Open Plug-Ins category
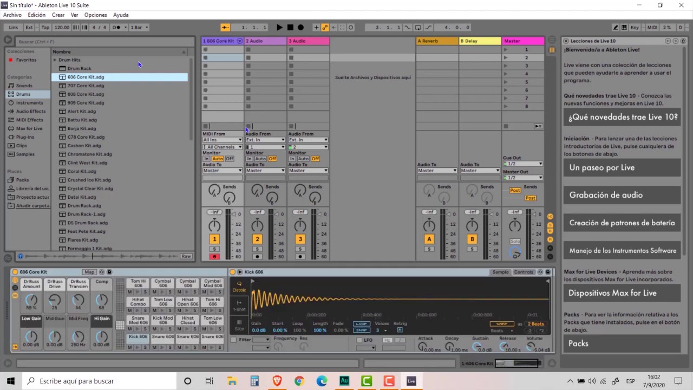 click(x=25, y=137)
